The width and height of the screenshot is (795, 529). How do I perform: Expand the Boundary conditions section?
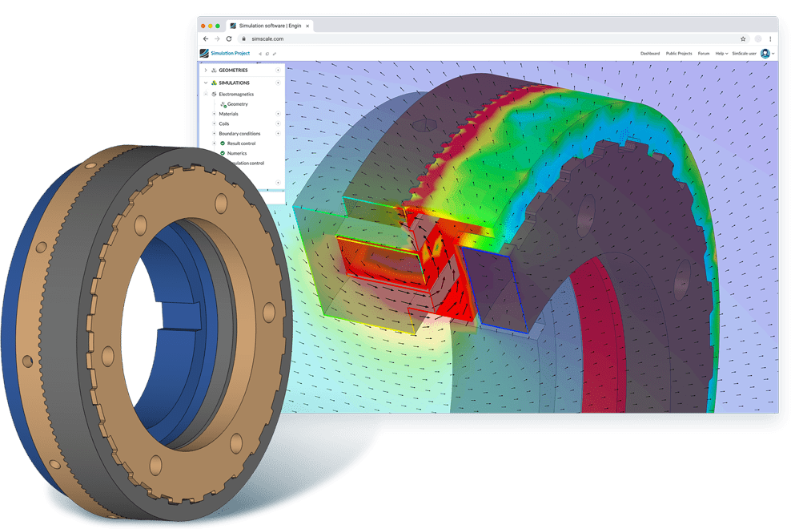pos(213,133)
